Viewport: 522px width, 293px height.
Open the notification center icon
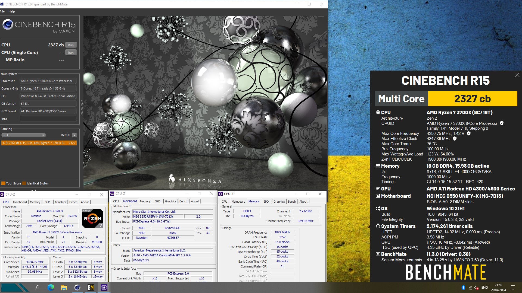click(x=513, y=288)
